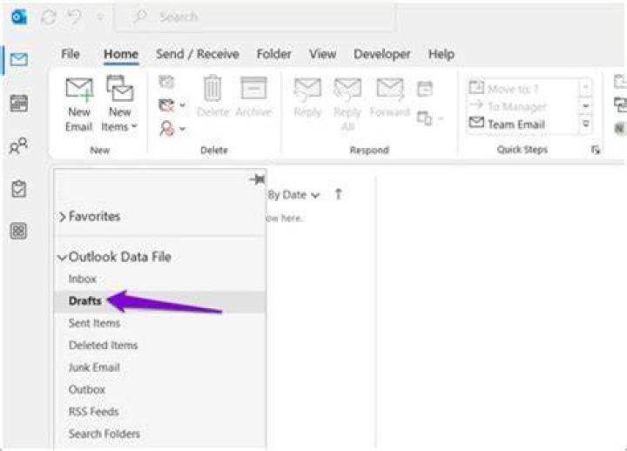The image size is (627, 451).
Task: Open the Customize Quick Access Toolbar arrow
Action: [x=100, y=17]
